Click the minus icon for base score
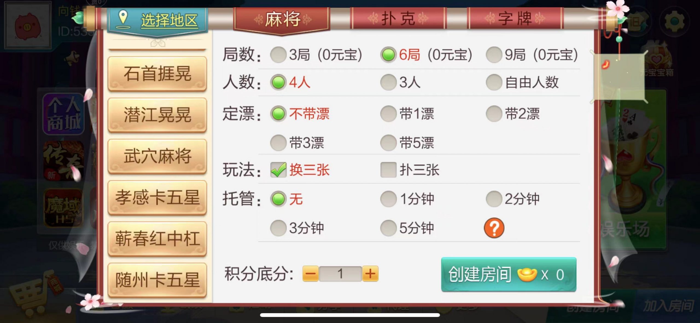 310,274
